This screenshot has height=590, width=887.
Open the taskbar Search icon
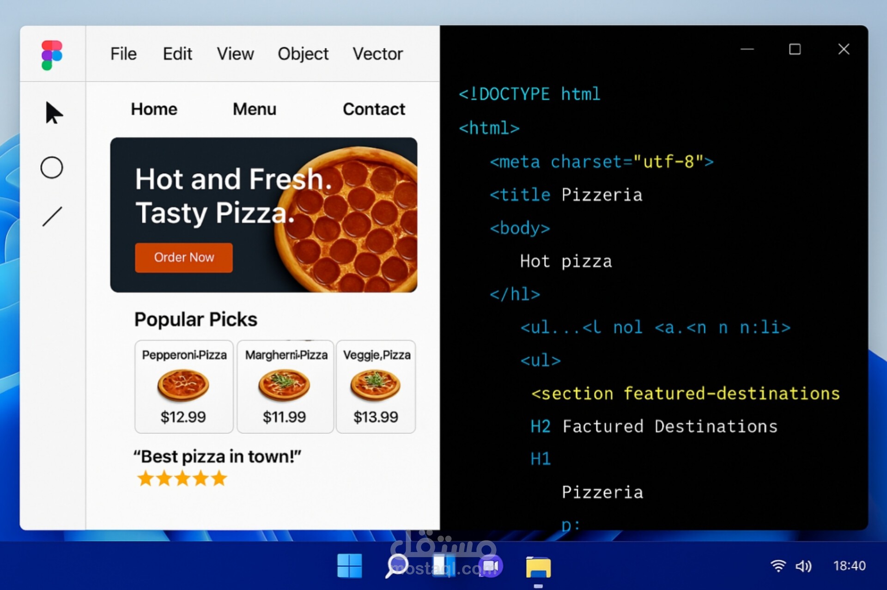pyautogui.click(x=397, y=566)
